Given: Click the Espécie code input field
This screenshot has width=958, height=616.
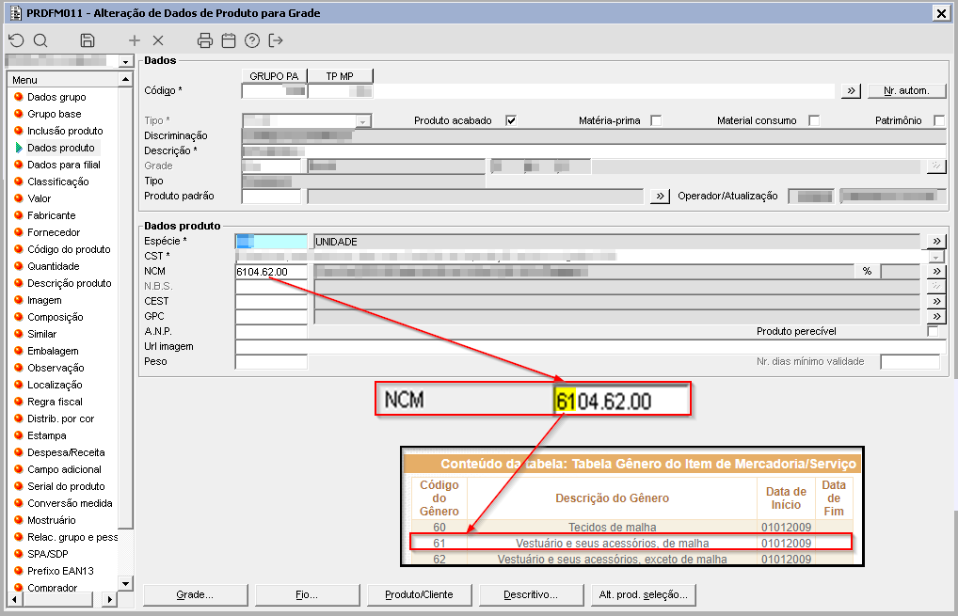Looking at the screenshot, I should tap(271, 242).
